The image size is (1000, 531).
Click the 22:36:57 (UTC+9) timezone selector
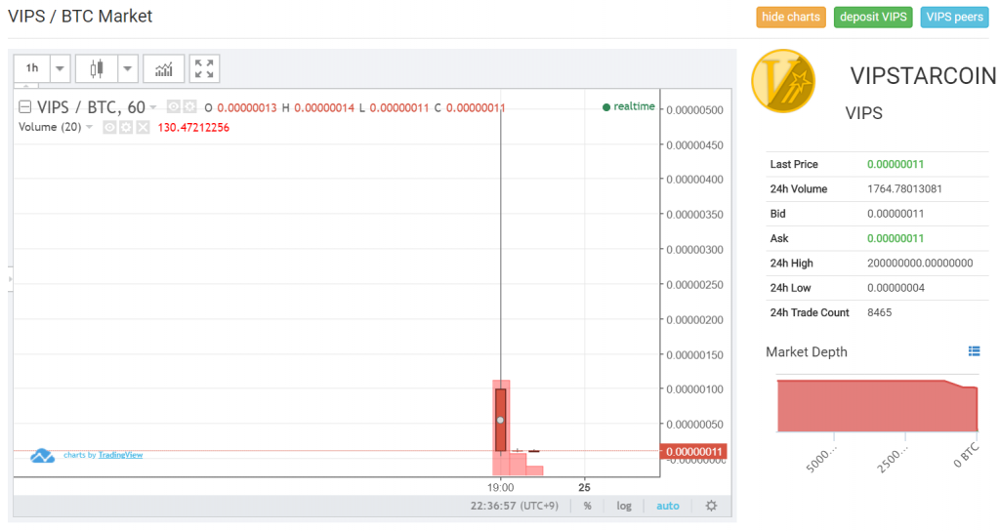click(x=514, y=506)
